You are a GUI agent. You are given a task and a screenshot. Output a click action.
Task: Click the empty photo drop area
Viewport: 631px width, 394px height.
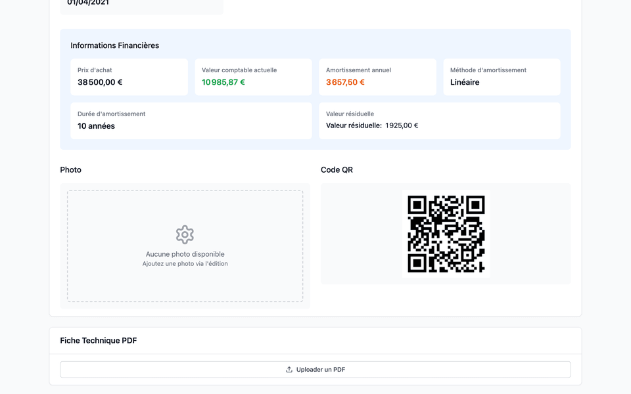pos(185,246)
